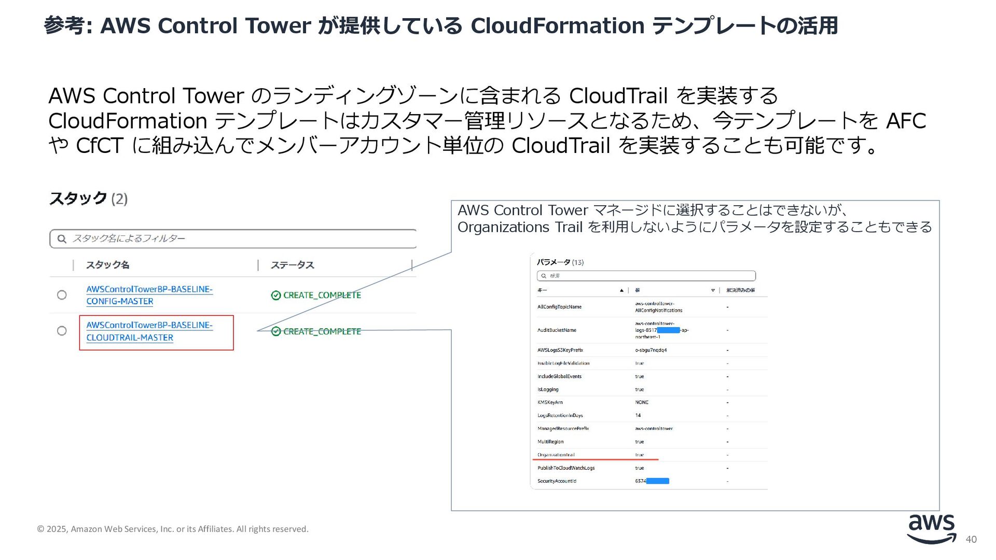Select radio button for CLOUDTRAIL-MASTER stack

pos(62,331)
